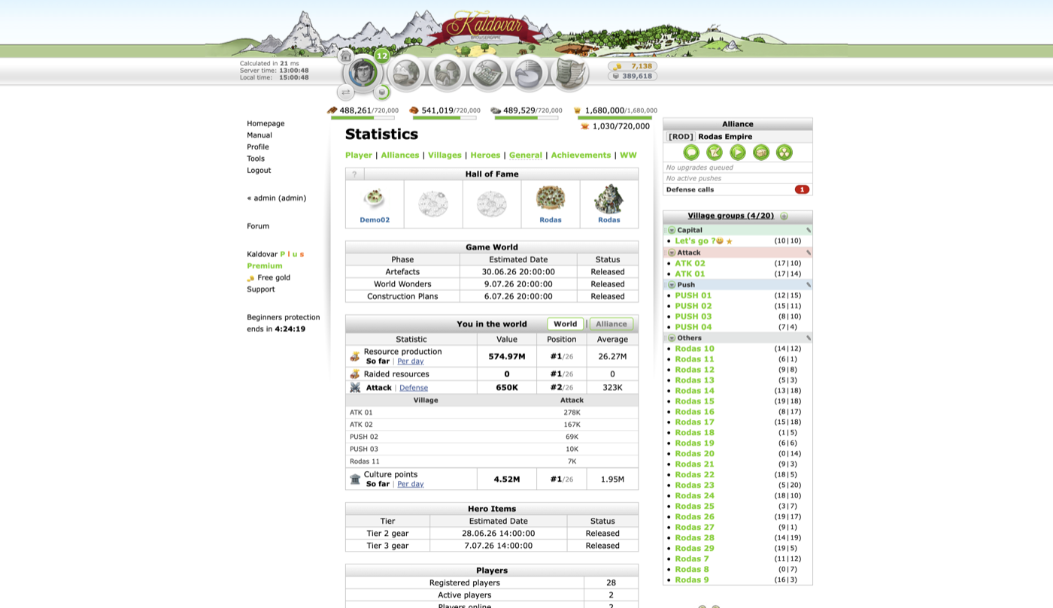Click the gold balance 7,138
Screen dimensions: 1053x608
pyautogui.click(x=633, y=66)
